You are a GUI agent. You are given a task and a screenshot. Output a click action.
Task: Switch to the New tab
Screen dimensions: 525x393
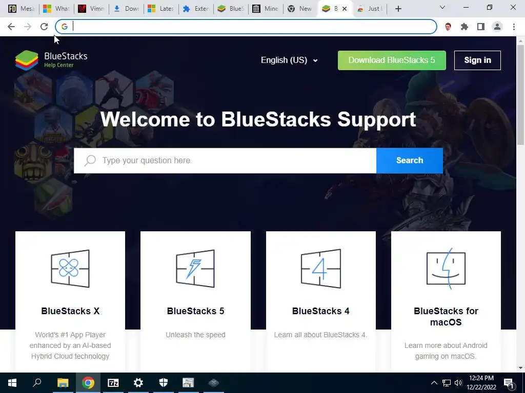pyautogui.click(x=300, y=9)
